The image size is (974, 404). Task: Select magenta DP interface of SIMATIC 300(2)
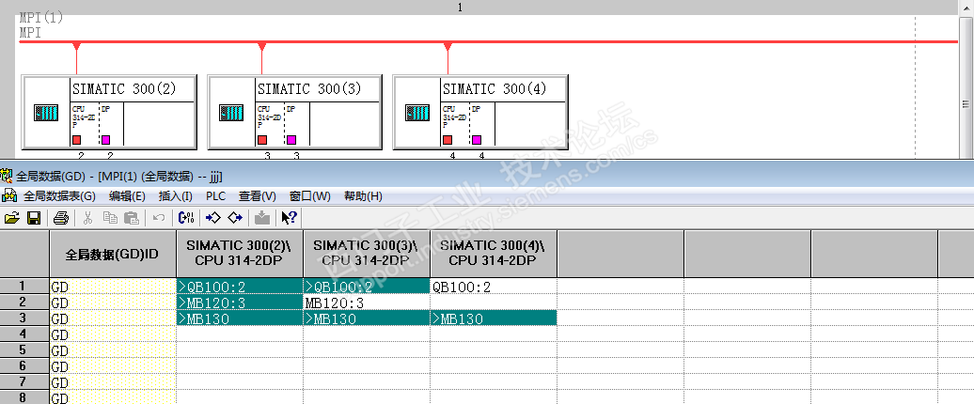106,140
